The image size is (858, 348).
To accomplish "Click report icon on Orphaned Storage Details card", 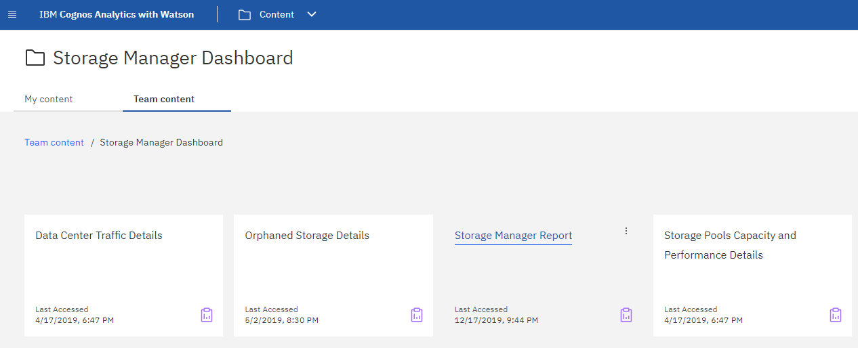I will [x=417, y=315].
